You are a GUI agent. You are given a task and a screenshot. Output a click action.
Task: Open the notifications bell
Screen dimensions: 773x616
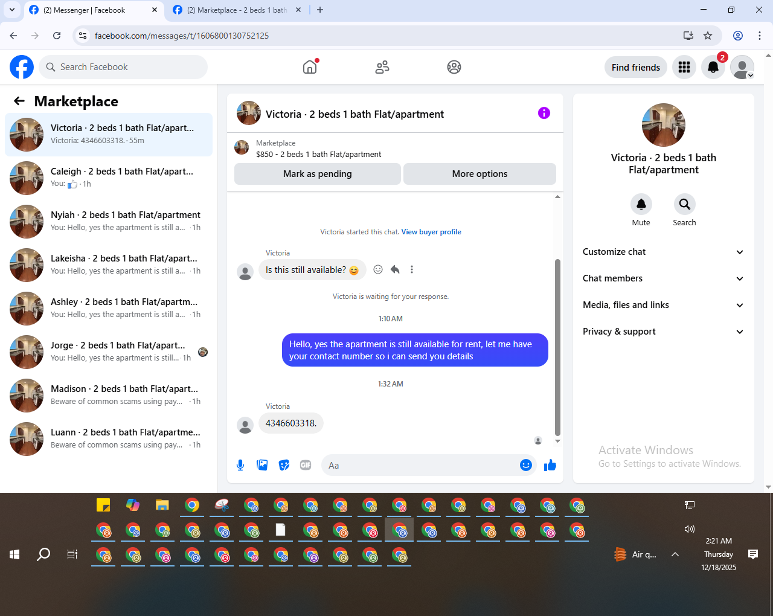tap(713, 67)
